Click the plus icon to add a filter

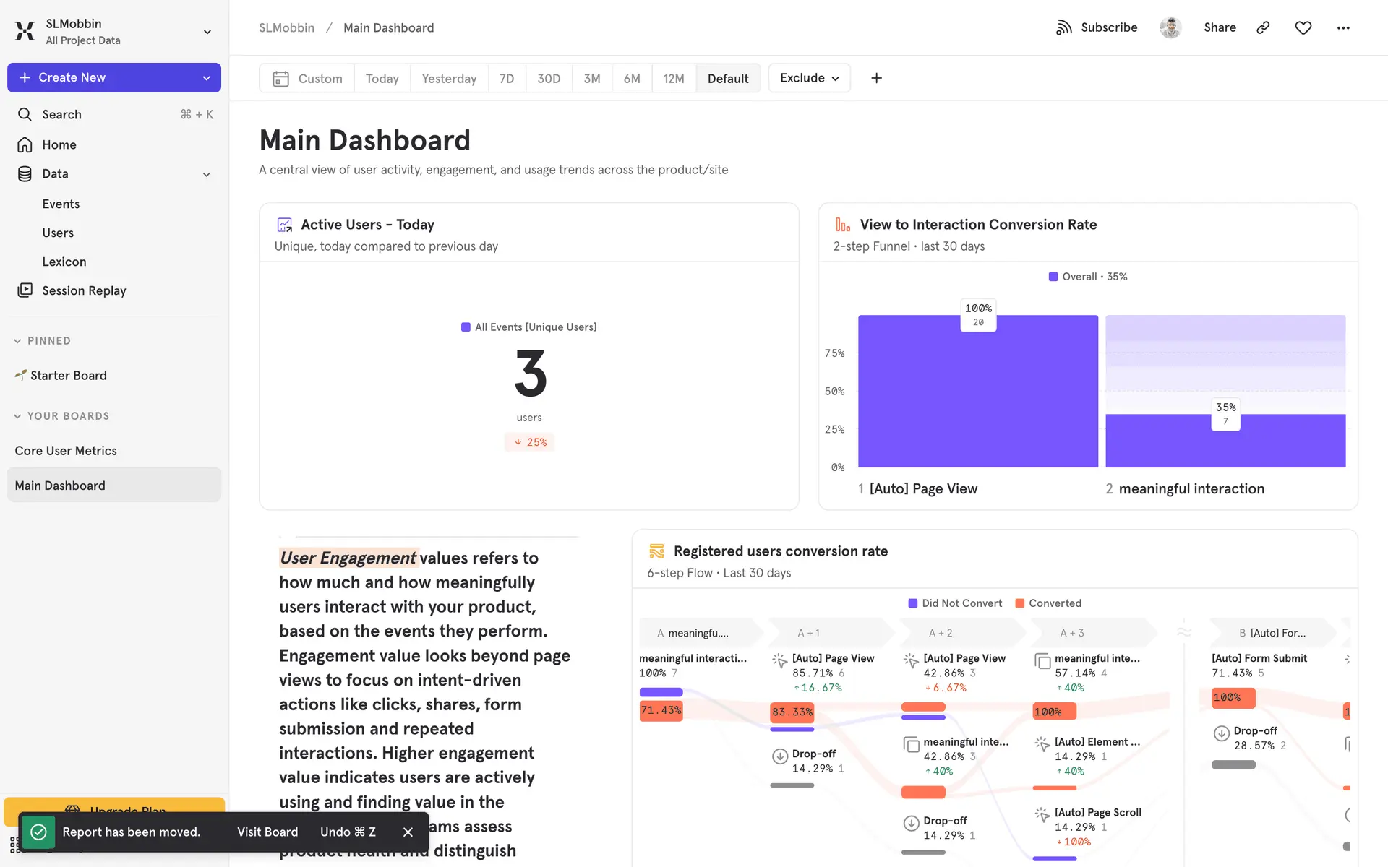(x=876, y=78)
